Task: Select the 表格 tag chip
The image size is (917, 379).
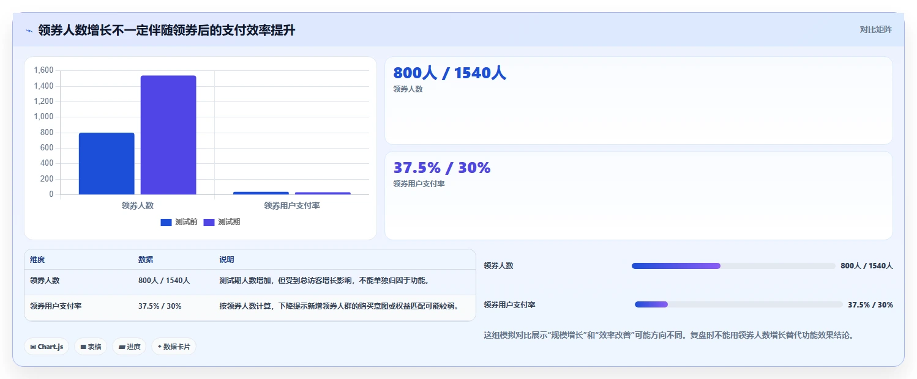Action: (91, 347)
